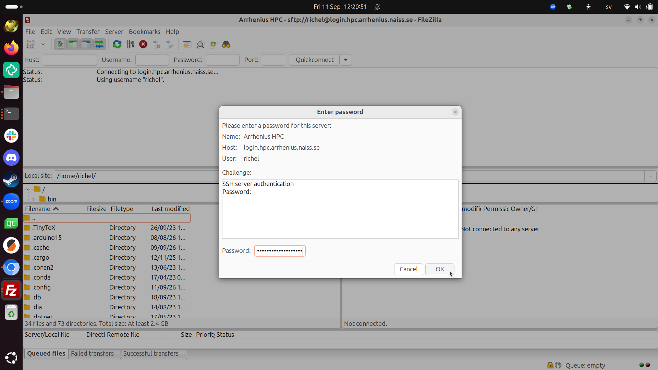Open the volume control in top bar
The width and height of the screenshot is (658, 370).
638,7
